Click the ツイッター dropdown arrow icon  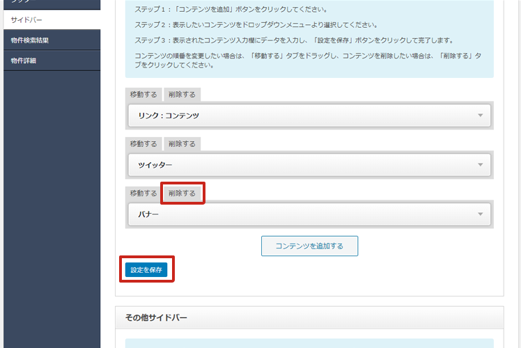tap(480, 165)
